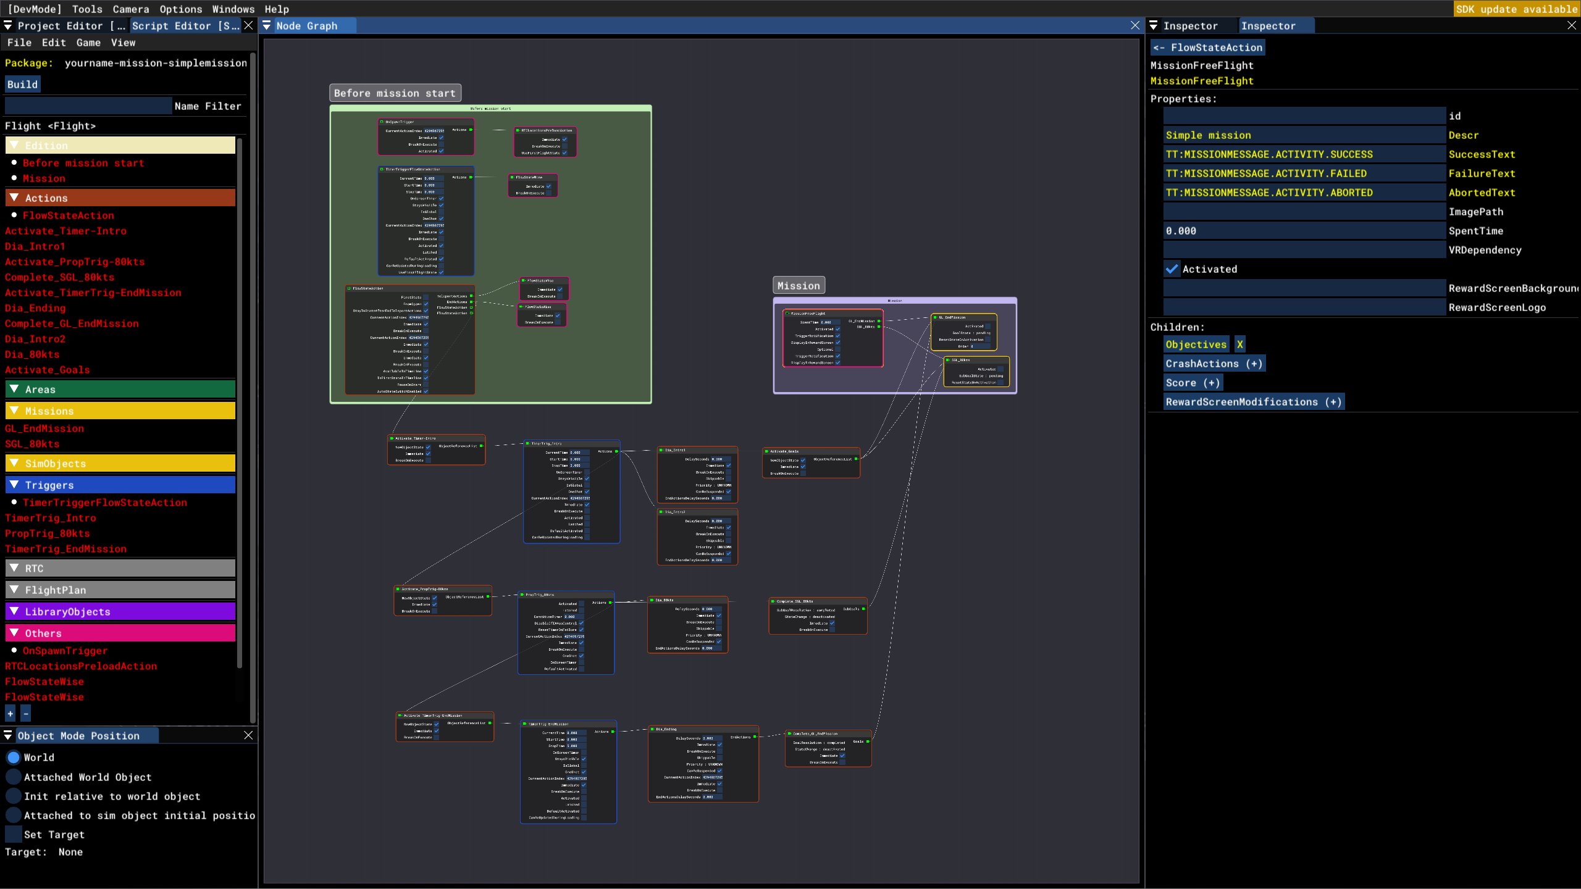
Task: Go back to FlowStateAction in Inspector
Action: click(x=1208, y=48)
